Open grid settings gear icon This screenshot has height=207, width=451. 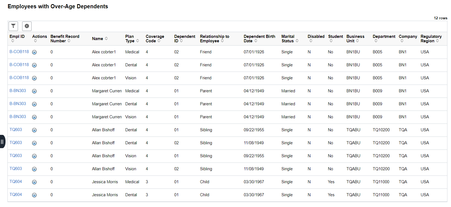pyautogui.click(x=27, y=26)
